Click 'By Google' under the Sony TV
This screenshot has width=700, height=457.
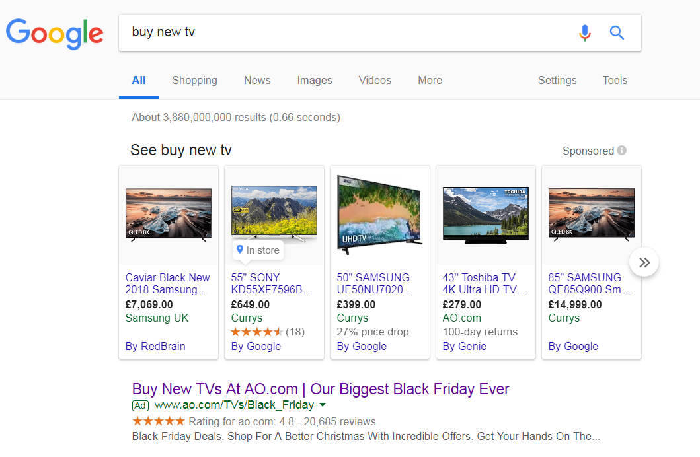tap(256, 347)
